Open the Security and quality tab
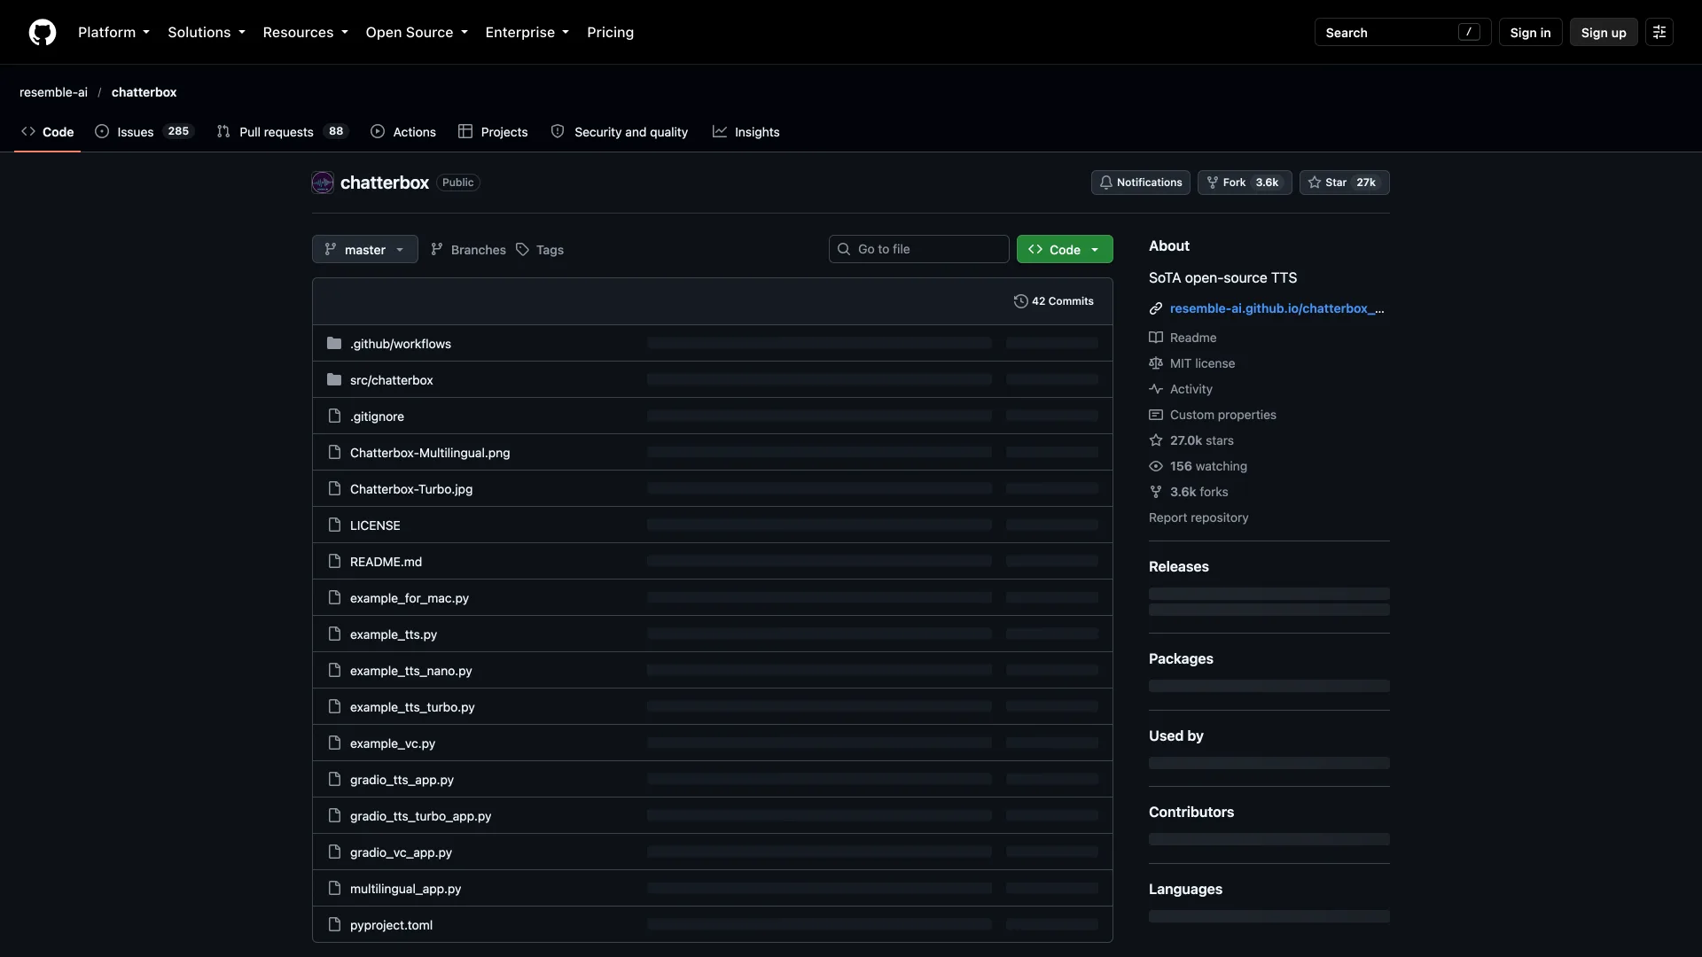 (x=620, y=132)
